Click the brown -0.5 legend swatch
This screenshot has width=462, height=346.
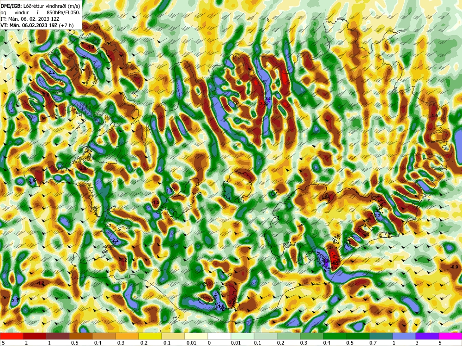[81, 336]
